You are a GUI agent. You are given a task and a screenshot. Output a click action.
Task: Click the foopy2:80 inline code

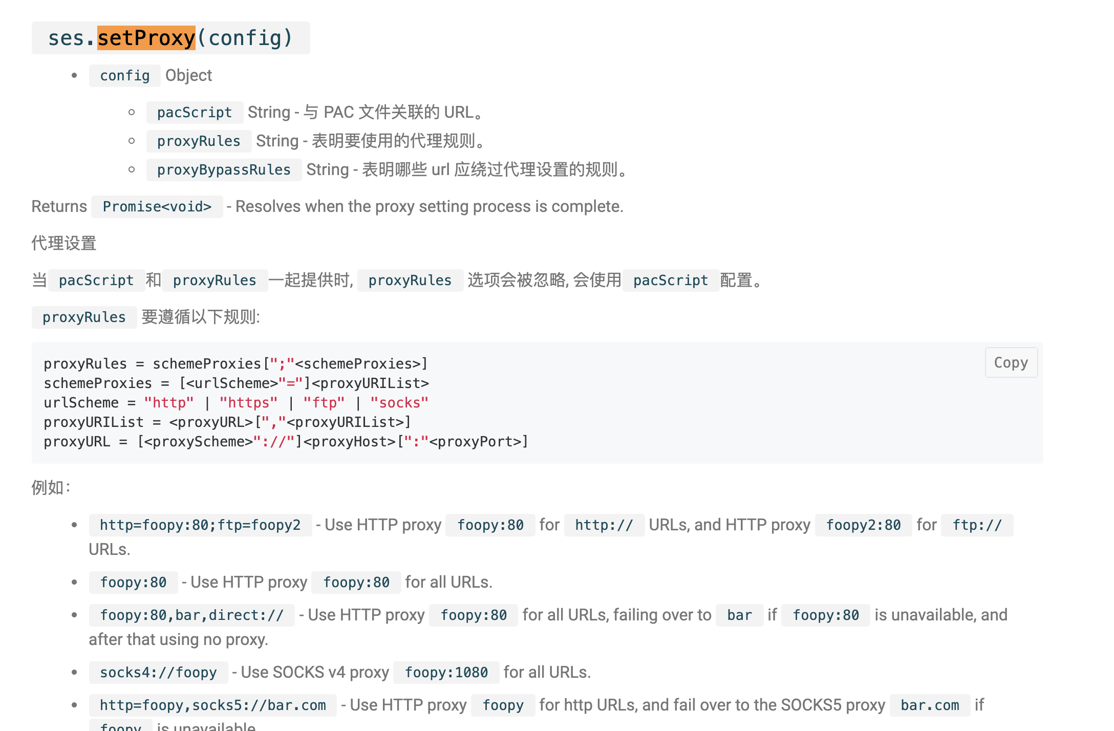[863, 525]
